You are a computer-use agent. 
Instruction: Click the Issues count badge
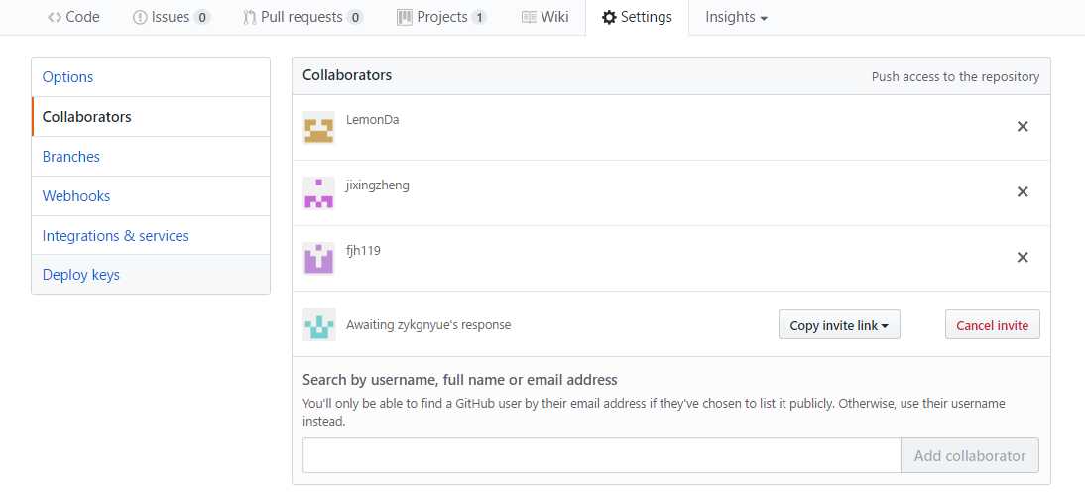[x=201, y=17]
